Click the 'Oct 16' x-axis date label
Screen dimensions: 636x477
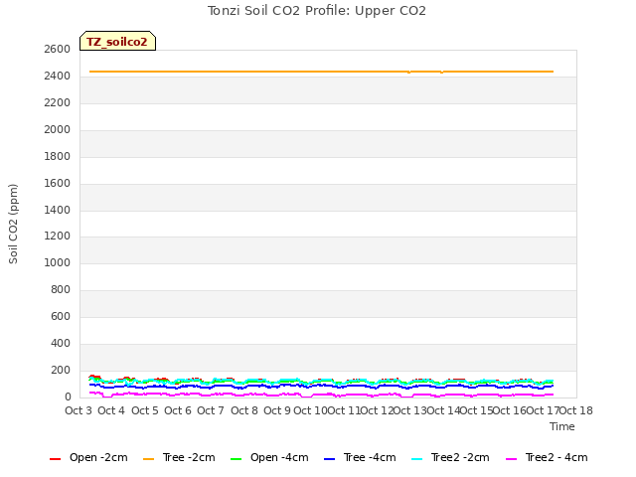point(510,410)
